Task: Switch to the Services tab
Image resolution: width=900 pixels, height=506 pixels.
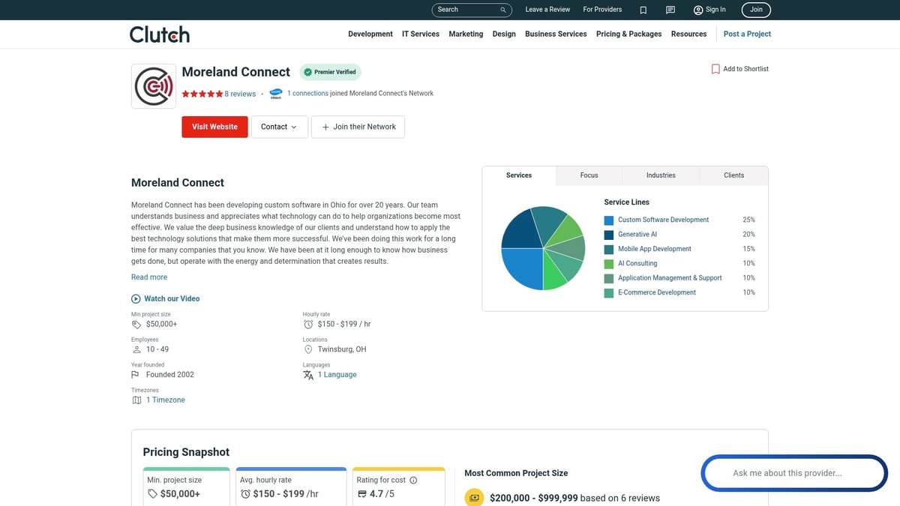Action: coord(519,175)
